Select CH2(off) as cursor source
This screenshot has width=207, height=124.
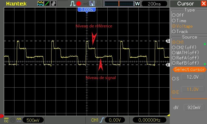(x=184, y=48)
